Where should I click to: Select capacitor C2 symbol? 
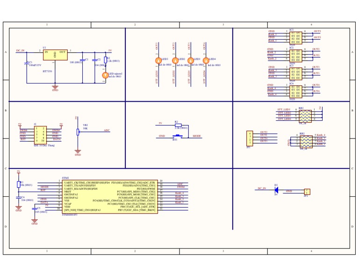(x=94, y=60)
